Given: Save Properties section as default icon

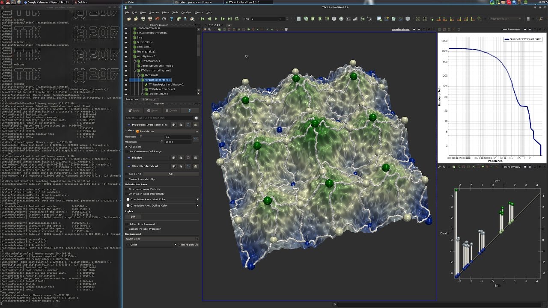Looking at the screenshot, I should point(195,124).
